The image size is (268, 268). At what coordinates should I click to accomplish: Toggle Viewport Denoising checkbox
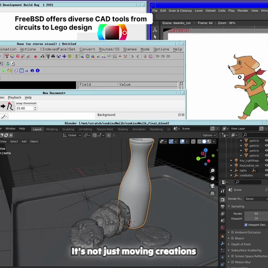246,225
